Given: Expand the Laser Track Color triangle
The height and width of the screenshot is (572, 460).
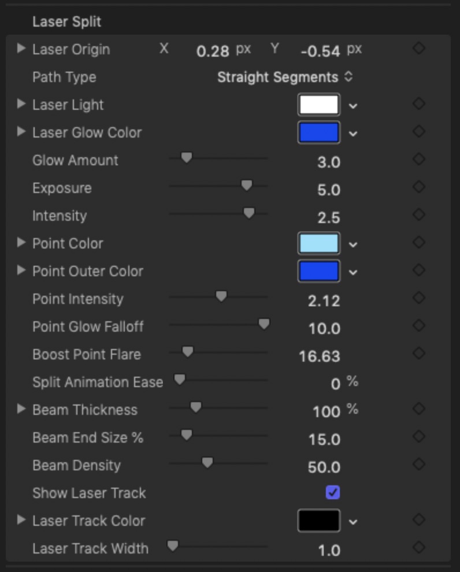Looking at the screenshot, I should pos(21,519).
